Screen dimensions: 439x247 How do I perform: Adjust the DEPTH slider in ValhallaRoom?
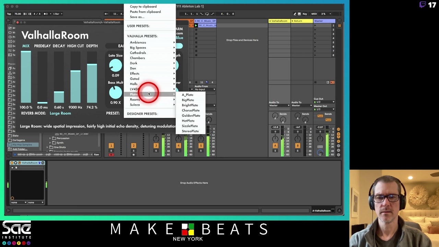tap(92, 77)
